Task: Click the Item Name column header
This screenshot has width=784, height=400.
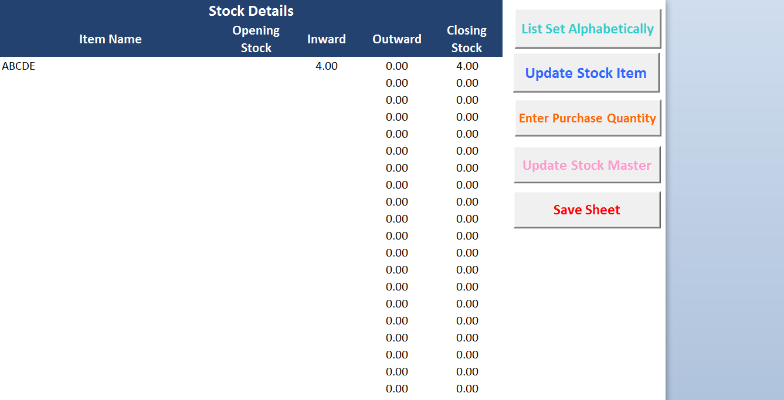Action: 110,39
